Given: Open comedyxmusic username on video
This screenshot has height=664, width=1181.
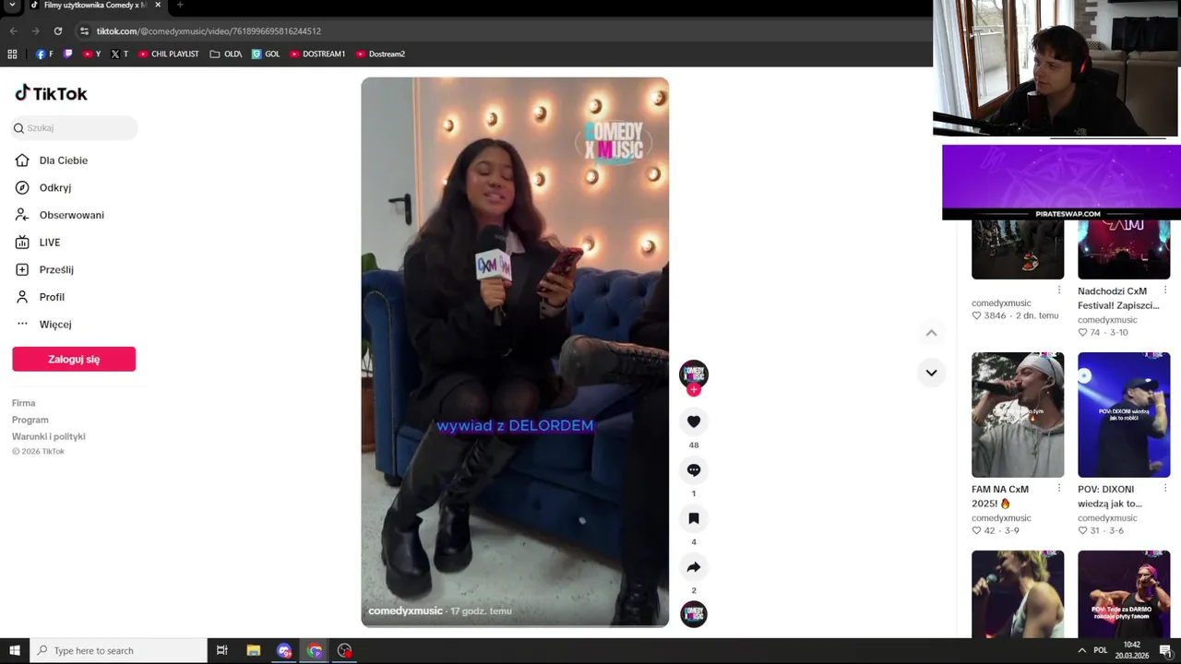Looking at the screenshot, I should 405,611.
